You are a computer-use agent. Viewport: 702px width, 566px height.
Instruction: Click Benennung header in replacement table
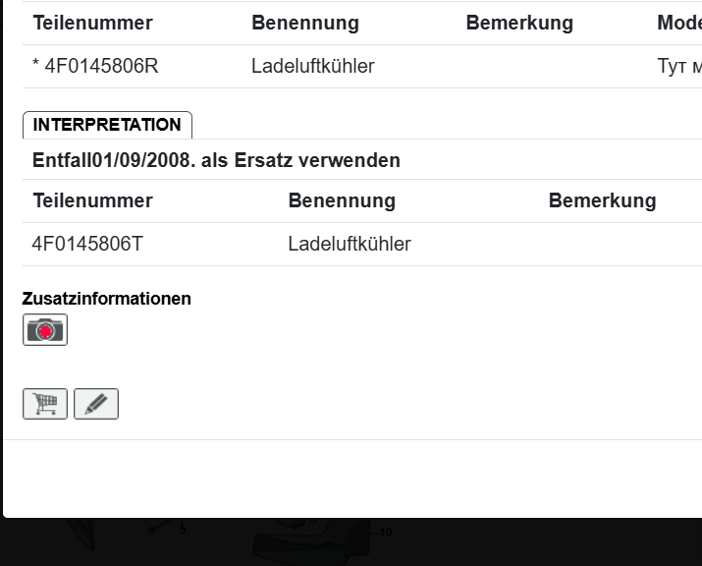coord(342,200)
